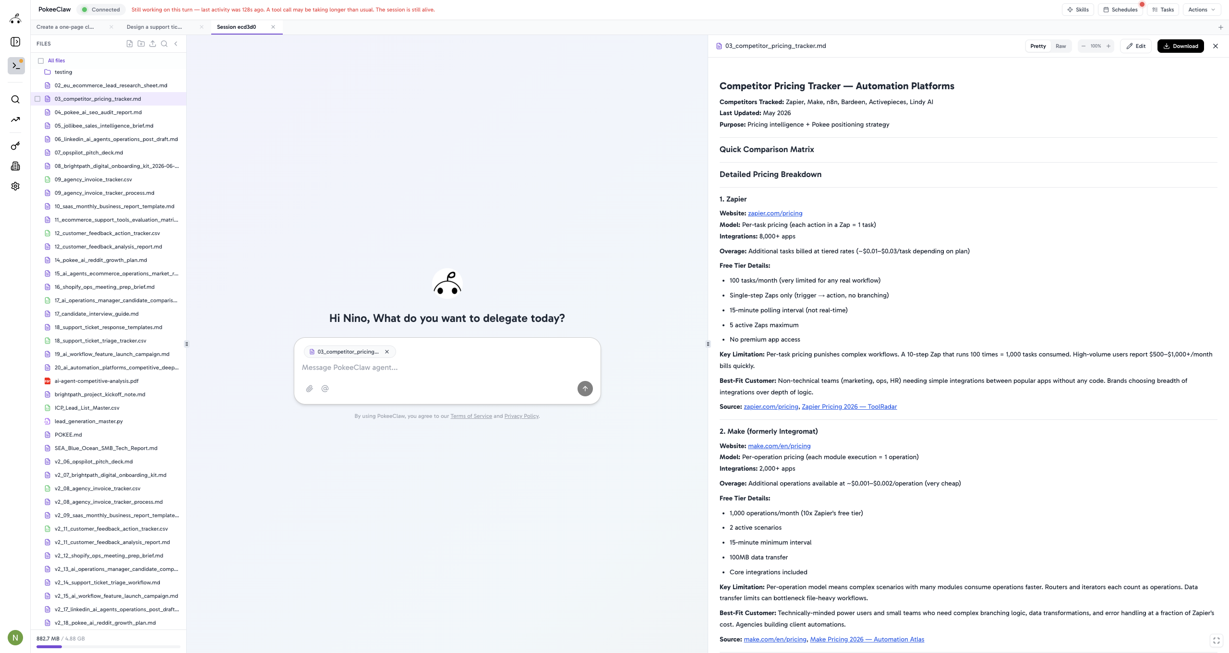
Task: Create a new file icon in Files header
Action: 130,44
